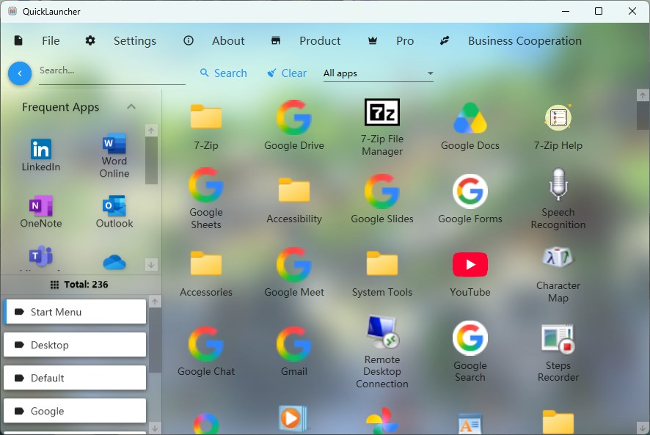The image size is (650, 435).
Task: Click the blue back arrow button
Action: [20, 73]
